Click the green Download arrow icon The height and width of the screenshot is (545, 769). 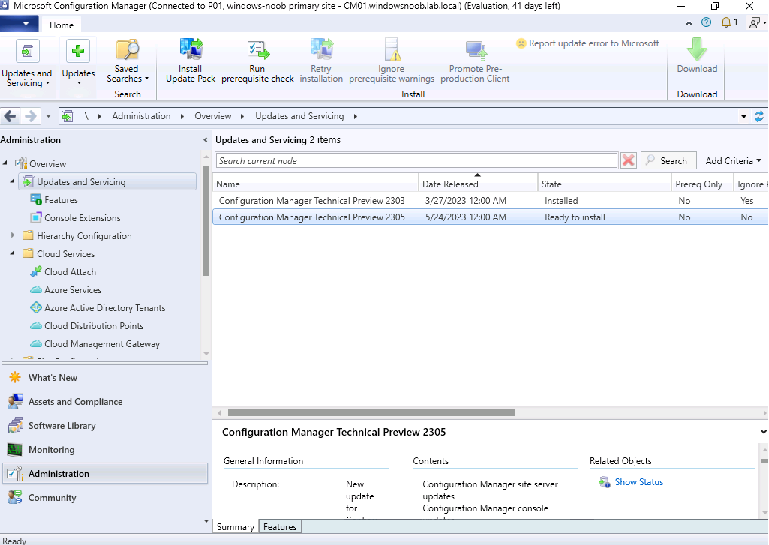pos(697,50)
